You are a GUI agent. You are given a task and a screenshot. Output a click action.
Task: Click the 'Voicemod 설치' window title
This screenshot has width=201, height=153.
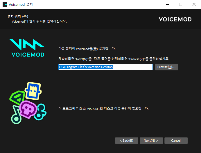click(x=21, y=4)
